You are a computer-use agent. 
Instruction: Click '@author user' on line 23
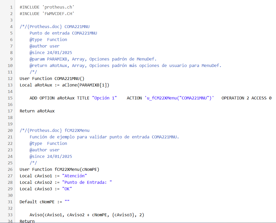pos(45,150)
